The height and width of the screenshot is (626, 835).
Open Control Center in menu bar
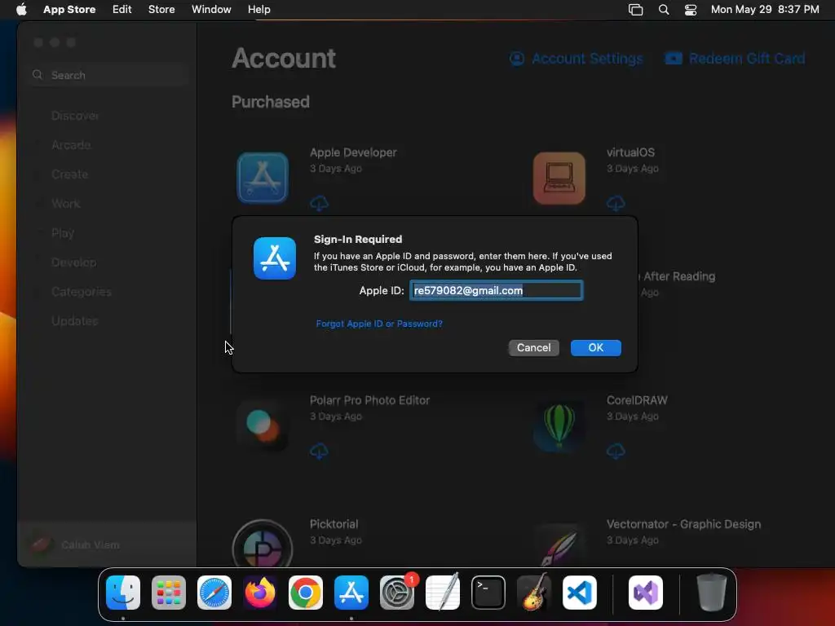point(691,10)
